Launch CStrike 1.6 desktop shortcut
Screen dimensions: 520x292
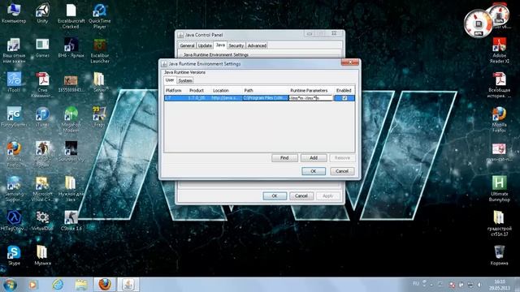71,221
